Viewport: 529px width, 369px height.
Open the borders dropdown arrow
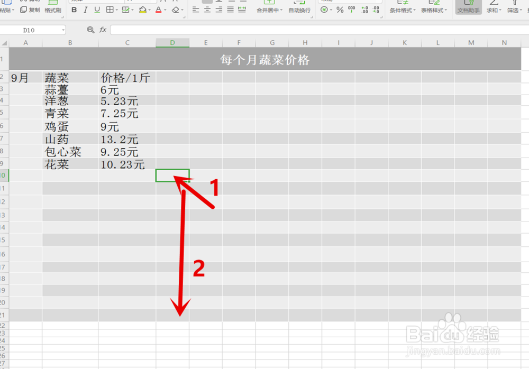[117, 10]
